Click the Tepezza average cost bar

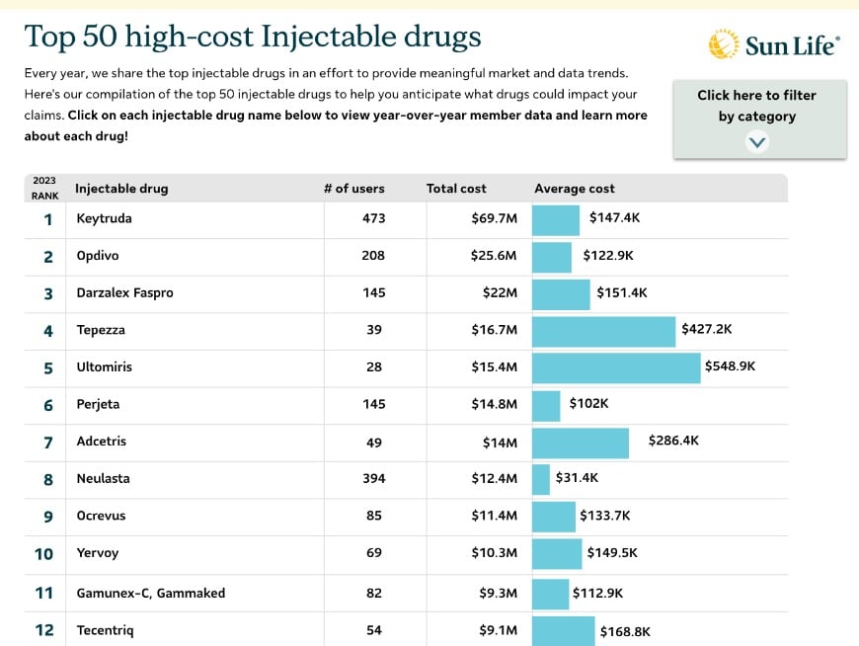tap(602, 331)
